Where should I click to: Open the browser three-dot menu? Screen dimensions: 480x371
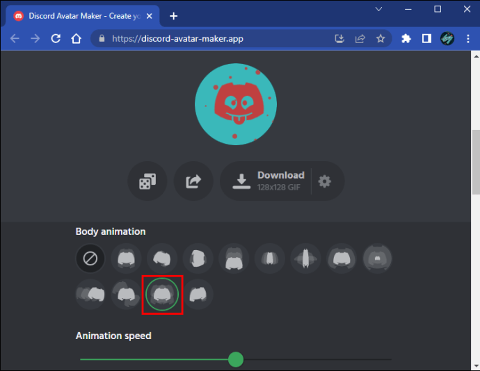point(467,38)
